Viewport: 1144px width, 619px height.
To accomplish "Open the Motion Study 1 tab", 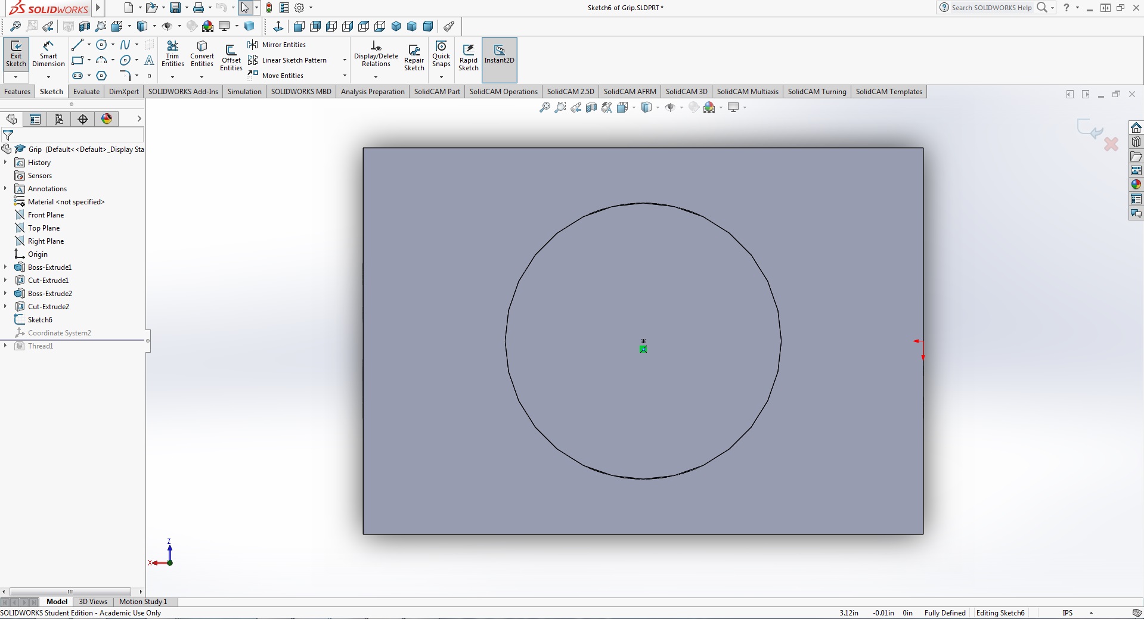I will coord(142,602).
